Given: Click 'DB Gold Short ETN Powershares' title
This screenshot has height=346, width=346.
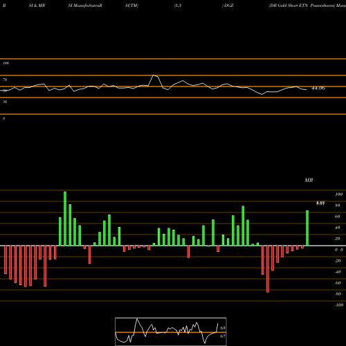Looking at the screenshot, I should [x=302, y=6].
